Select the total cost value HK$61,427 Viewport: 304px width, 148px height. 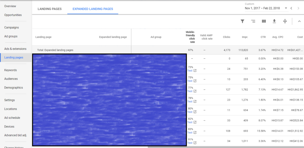pos(295,50)
